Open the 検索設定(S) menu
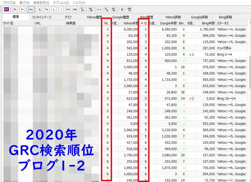Image resolution: width=251 pixels, height=182 pixels. [x=41, y=3]
